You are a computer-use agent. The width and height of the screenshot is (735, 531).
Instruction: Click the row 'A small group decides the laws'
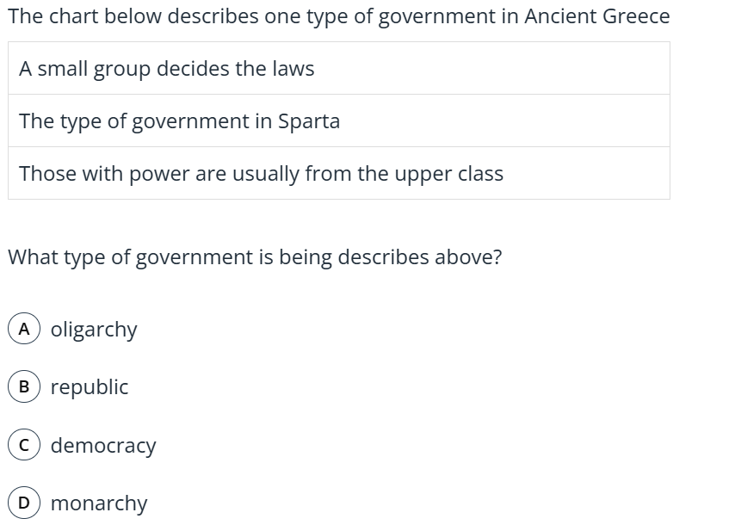[x=339, y=69]
